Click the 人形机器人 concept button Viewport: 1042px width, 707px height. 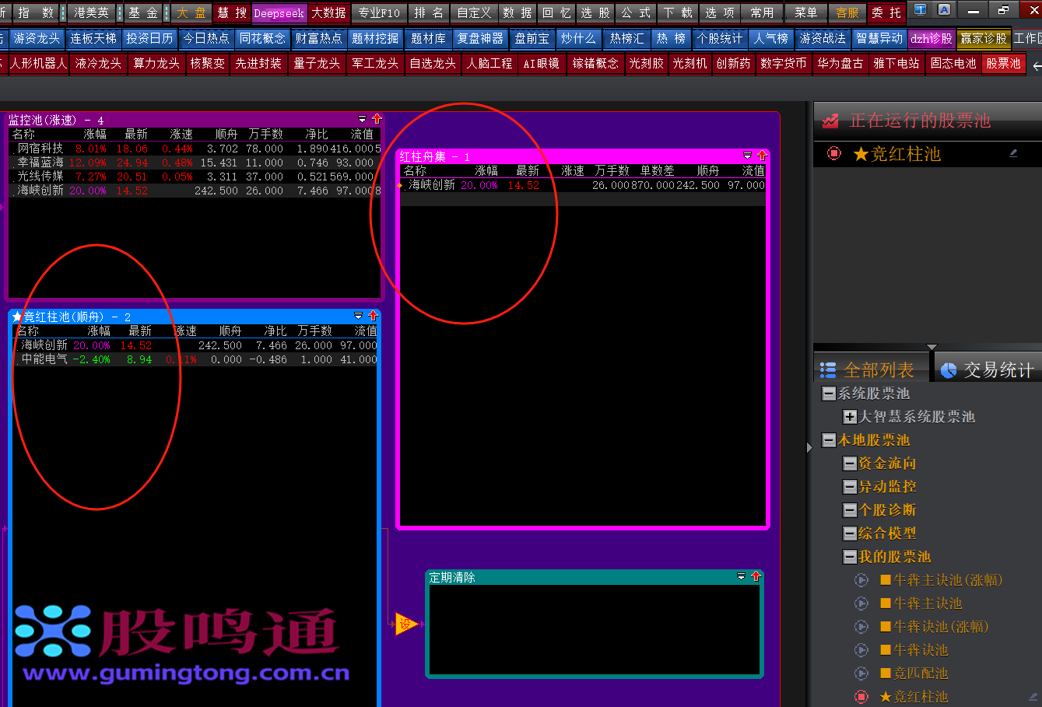click(x=37, y=63)
